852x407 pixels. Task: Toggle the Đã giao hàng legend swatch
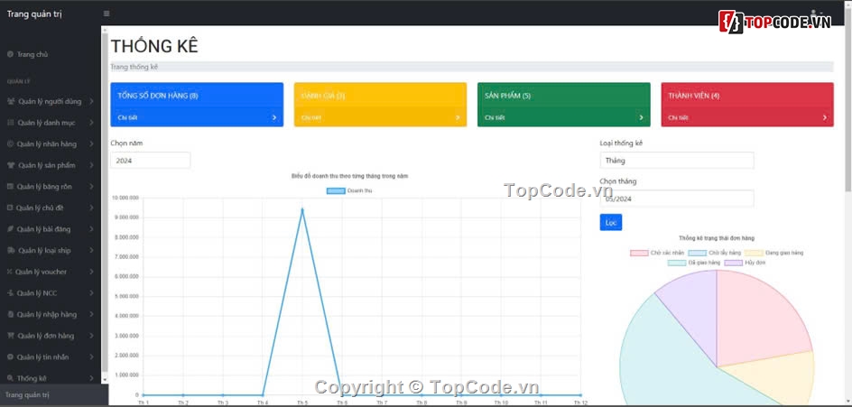677,263
